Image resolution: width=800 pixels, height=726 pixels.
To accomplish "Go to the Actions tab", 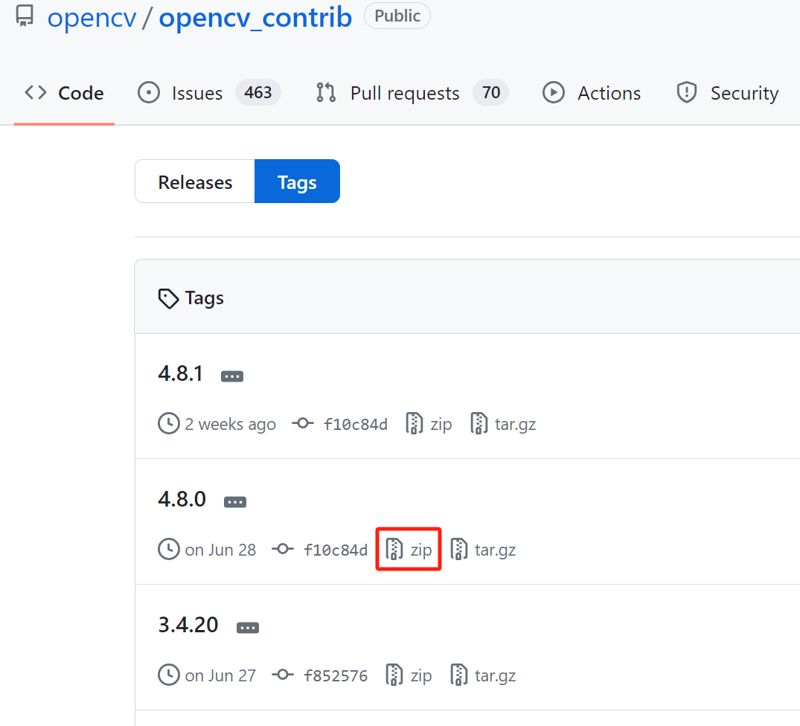I will pos(592,93).
